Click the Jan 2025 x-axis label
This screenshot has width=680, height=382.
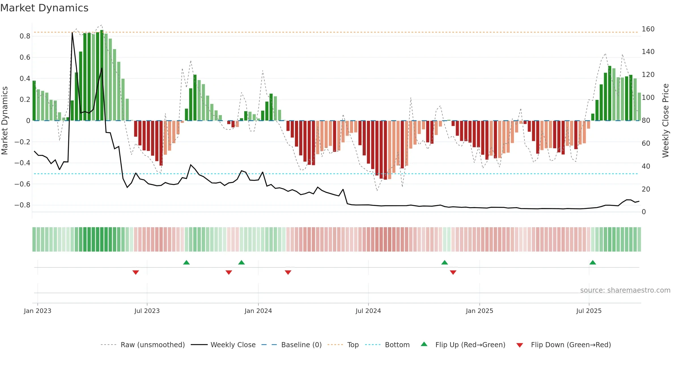point(480,311)
